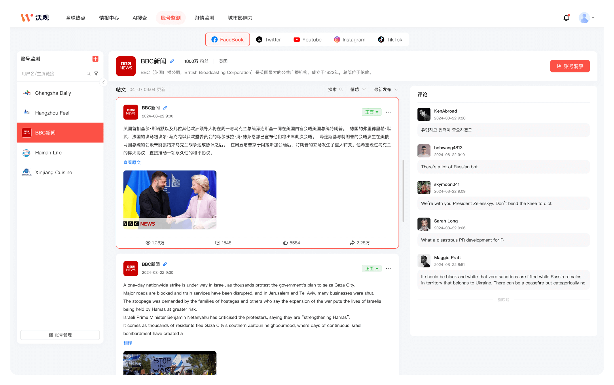Click the views count 1.28万 eye icon
614x385 pixels.
pyautogui.click(x=148, y=243)
